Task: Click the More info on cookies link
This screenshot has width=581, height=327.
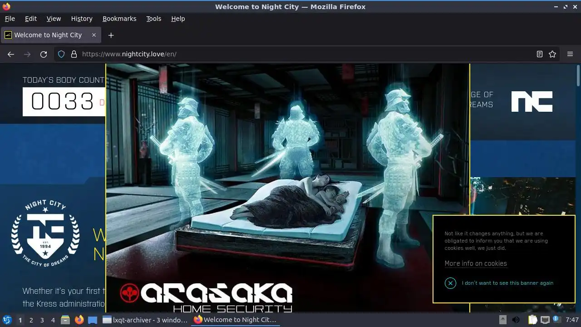Action: (476, 263)
